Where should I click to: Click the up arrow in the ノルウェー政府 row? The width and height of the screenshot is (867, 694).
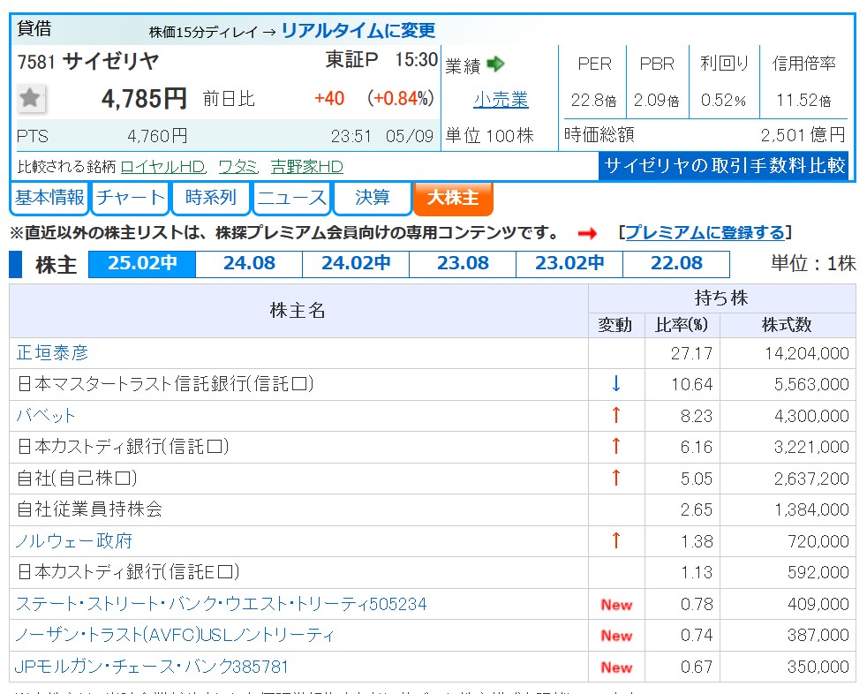coord(616,540)
